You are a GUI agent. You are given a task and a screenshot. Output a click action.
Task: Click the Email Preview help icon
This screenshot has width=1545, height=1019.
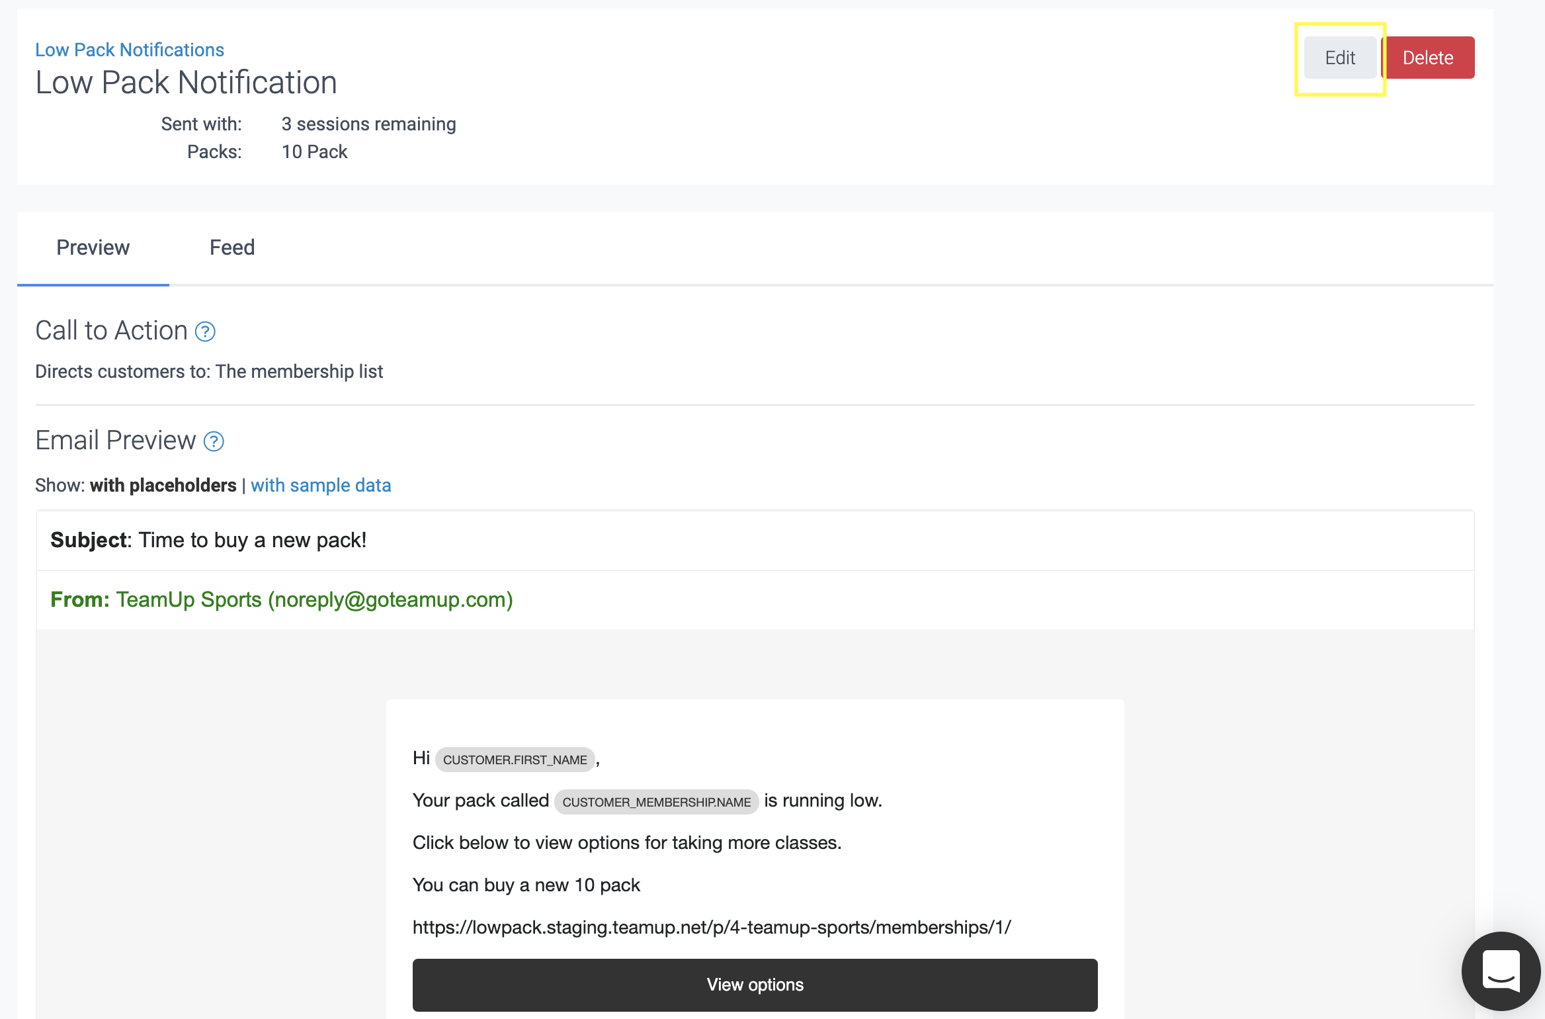tap(214, 441)
